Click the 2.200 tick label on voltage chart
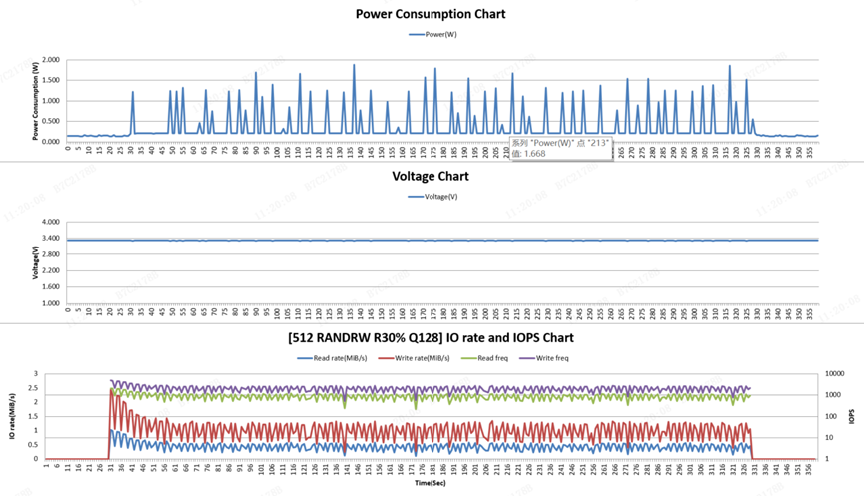Screen dimensions: 864x496 click(51, 270)
